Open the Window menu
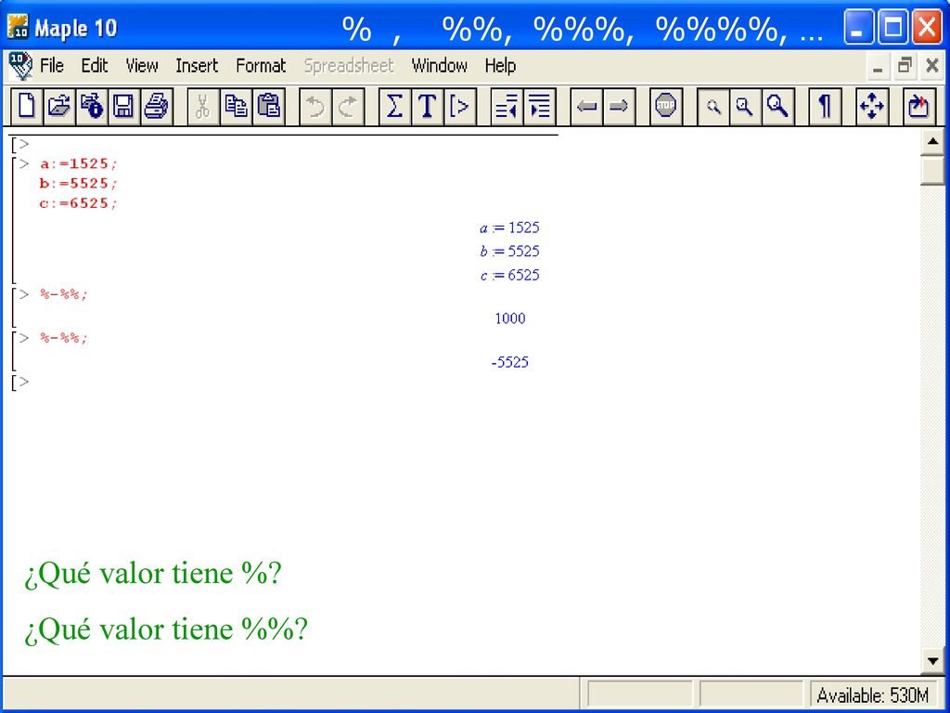950x713 pixels. [439, 66]
